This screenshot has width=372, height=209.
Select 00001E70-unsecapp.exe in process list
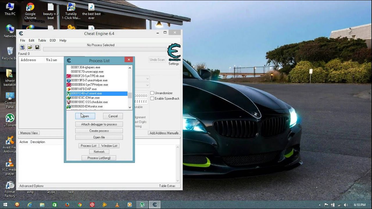97,72
